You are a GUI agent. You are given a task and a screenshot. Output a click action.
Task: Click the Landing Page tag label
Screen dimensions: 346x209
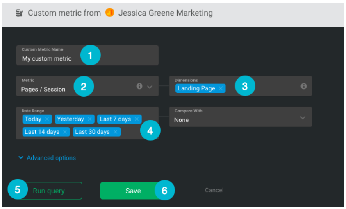click(196, 88)
